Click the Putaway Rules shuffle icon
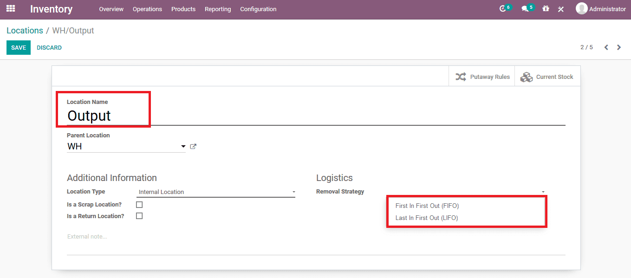Screen dimensions: 631x278 click(461, 77)
